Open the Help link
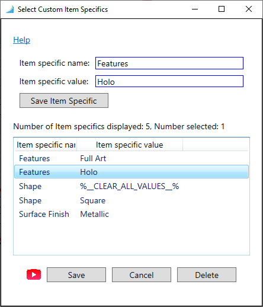263x307 pixels. [21, 40]
